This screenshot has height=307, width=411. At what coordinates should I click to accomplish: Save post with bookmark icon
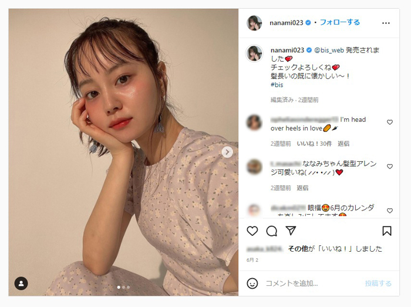pyautogui.click(x=387, y=231)
